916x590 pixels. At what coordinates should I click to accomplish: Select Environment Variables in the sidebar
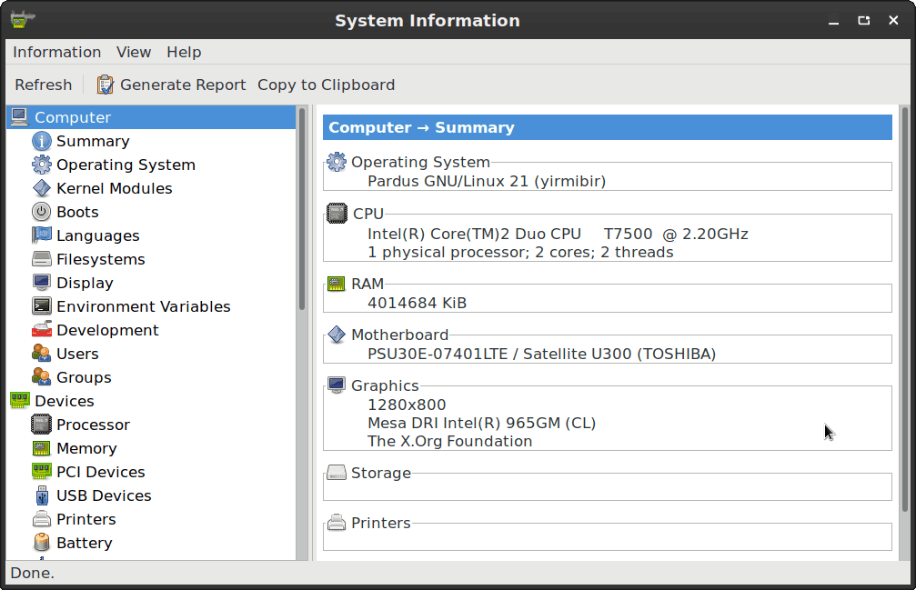click(x=143, y=306)
